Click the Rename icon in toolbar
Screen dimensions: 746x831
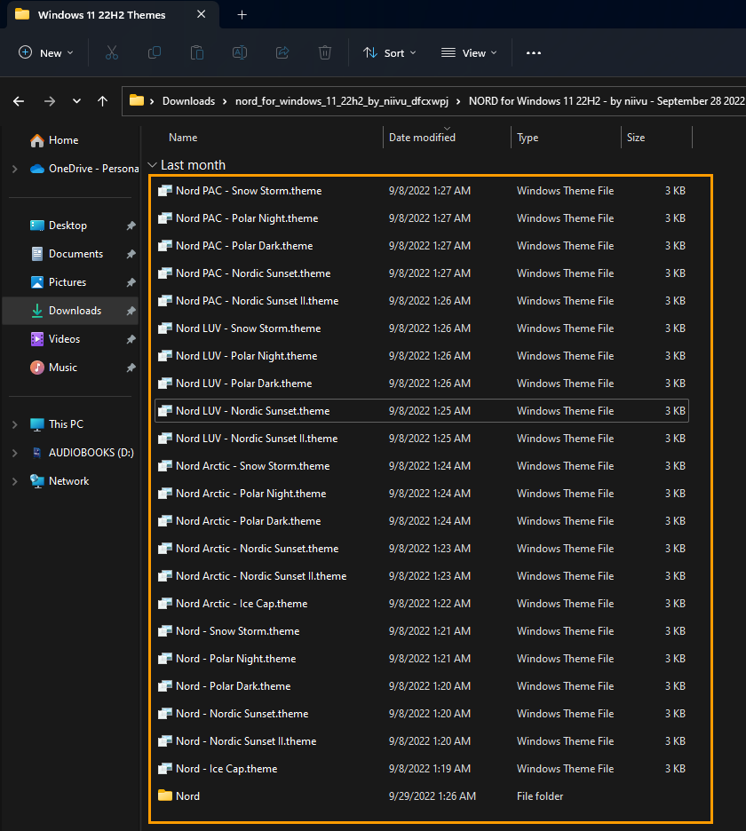[240, 53]
